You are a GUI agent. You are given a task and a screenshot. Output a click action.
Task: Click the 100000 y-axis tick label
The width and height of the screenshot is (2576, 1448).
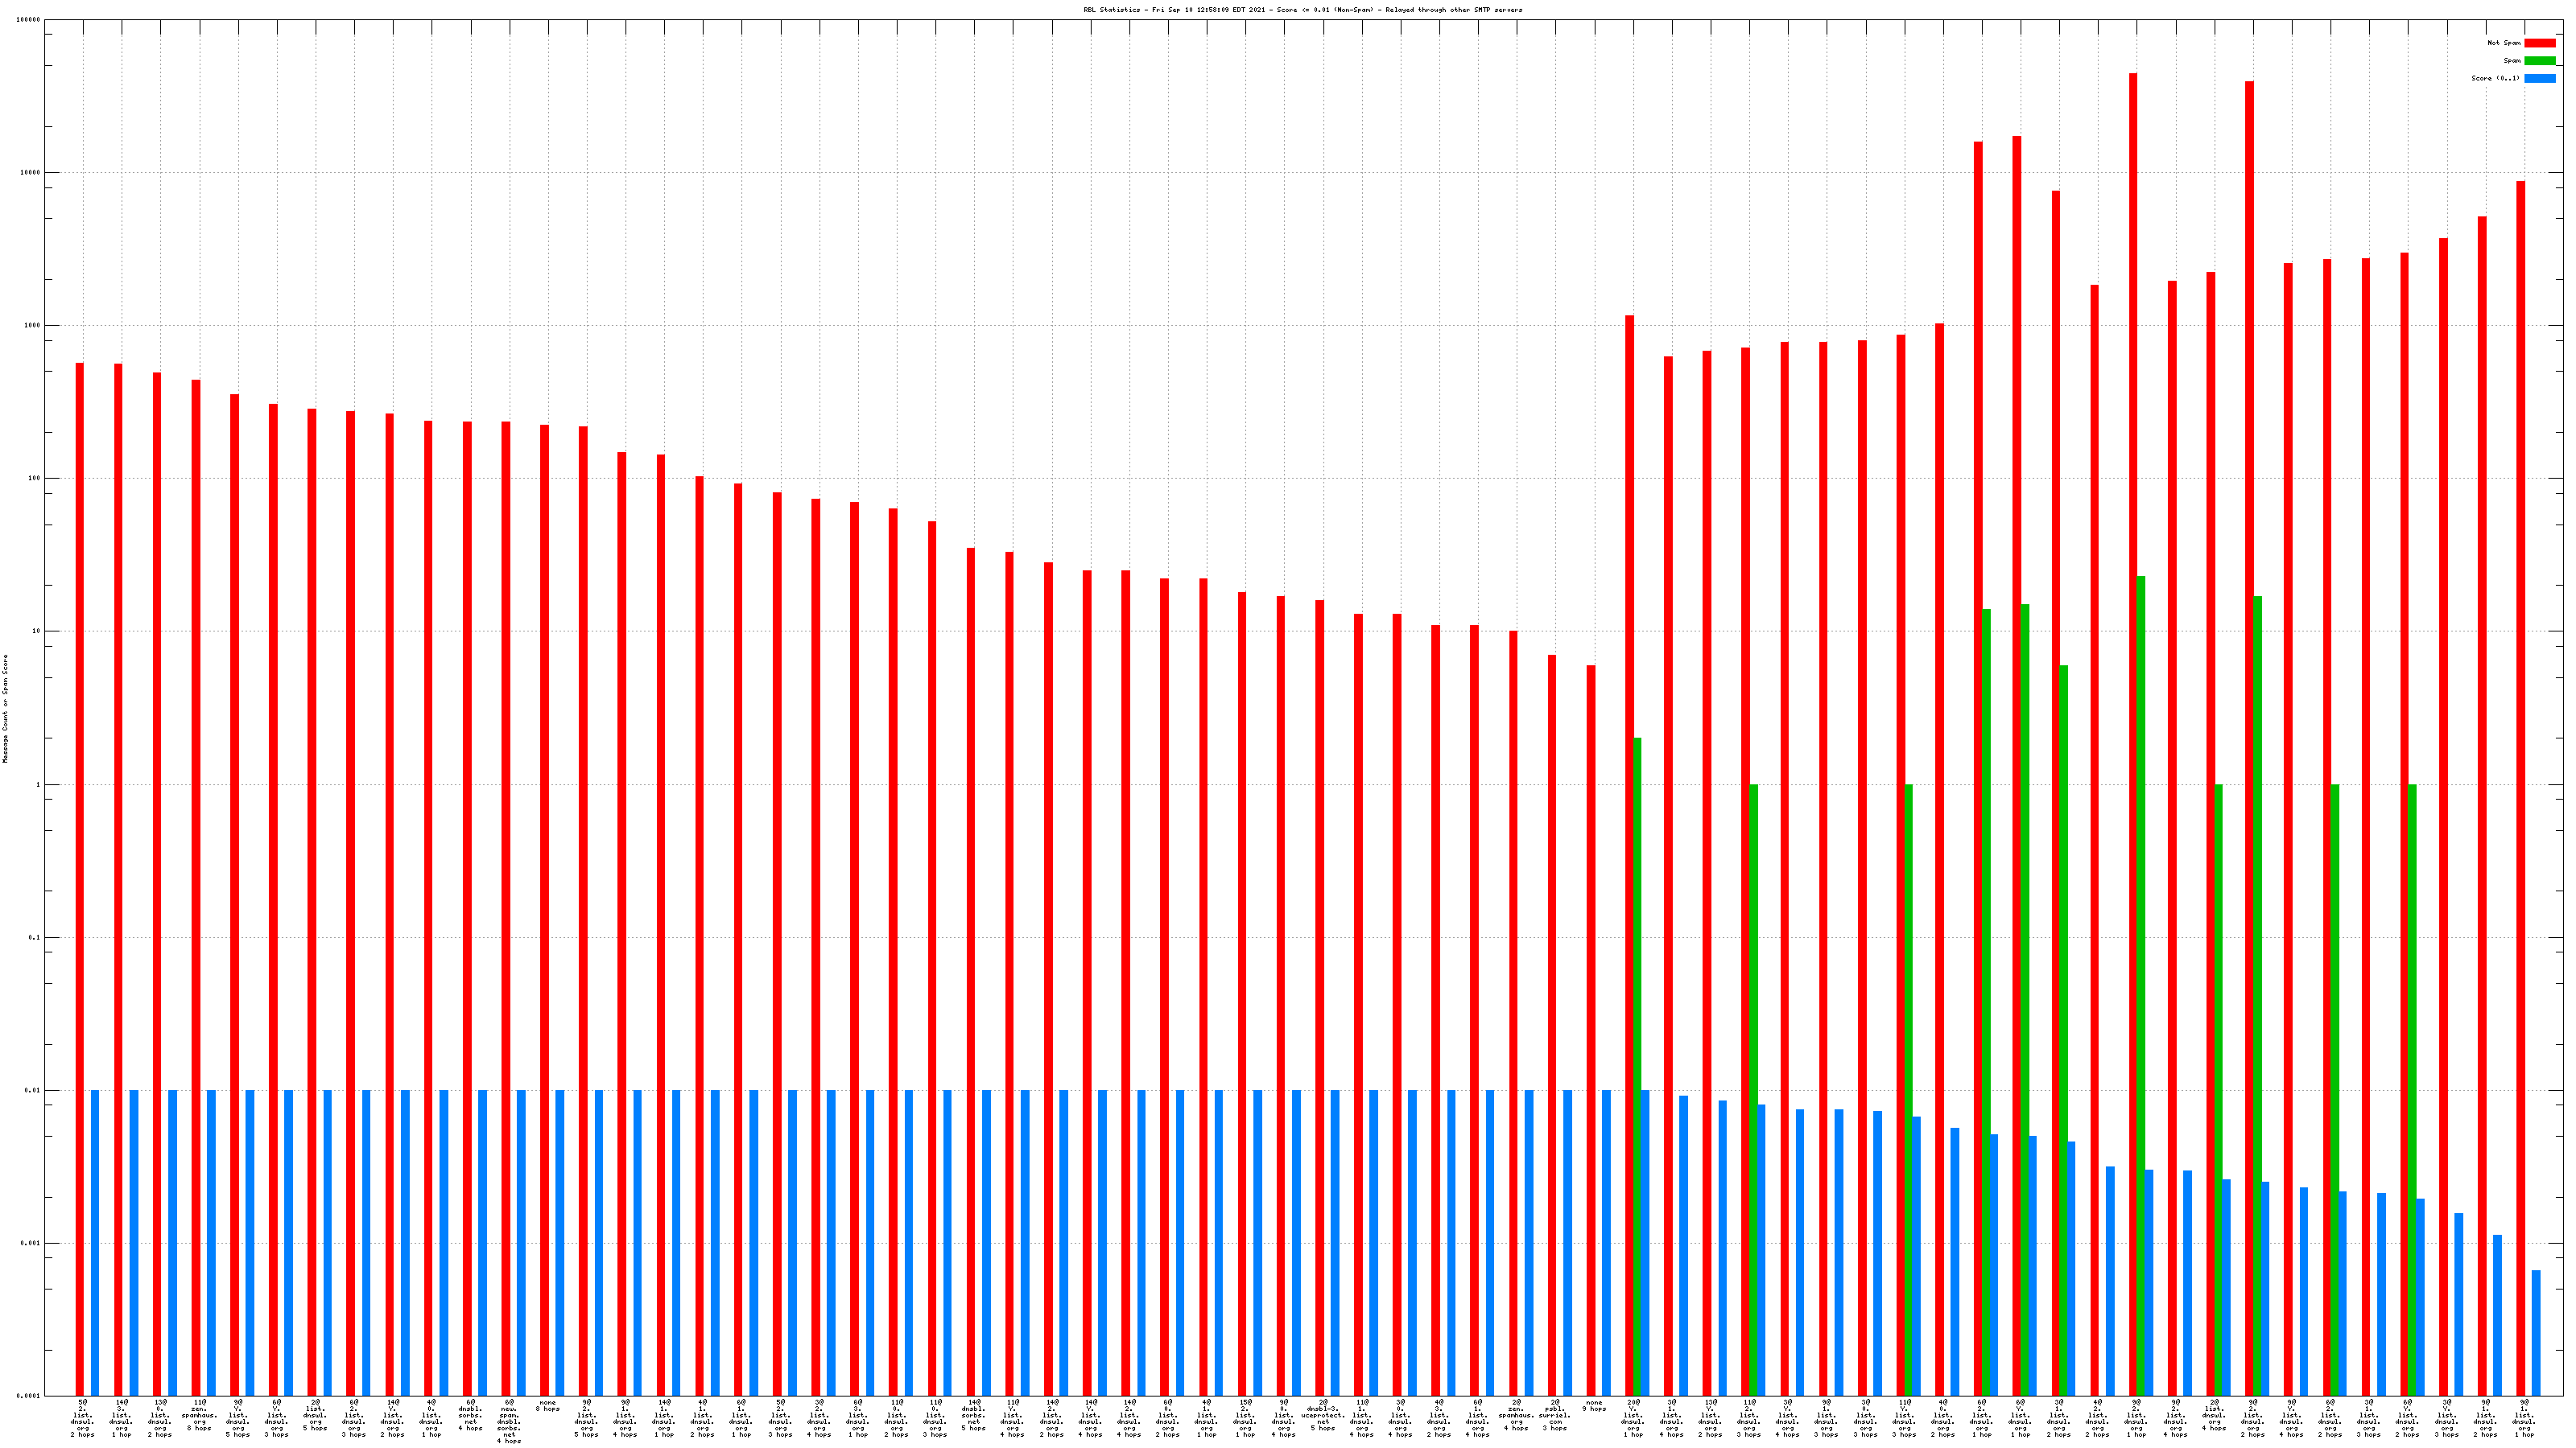point(29,20)
